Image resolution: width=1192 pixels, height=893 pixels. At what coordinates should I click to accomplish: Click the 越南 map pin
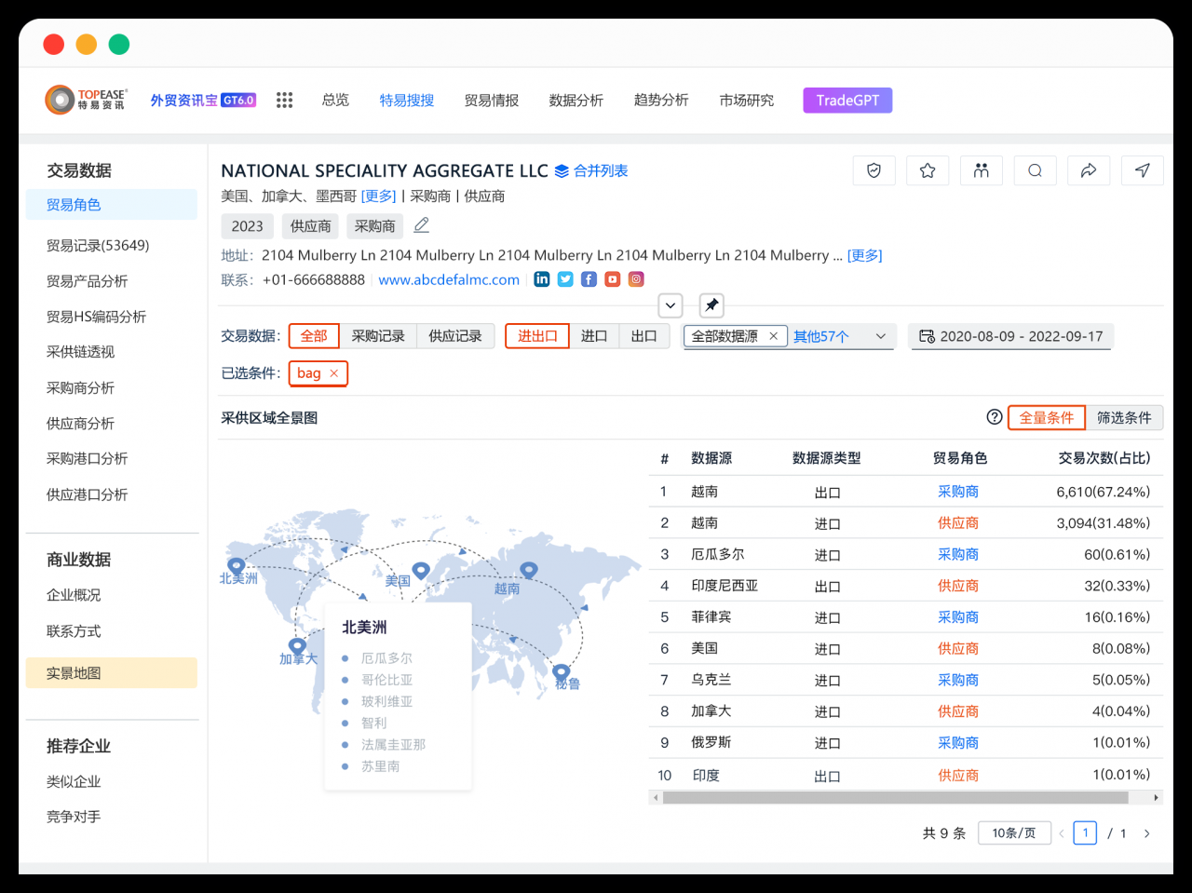529,570
